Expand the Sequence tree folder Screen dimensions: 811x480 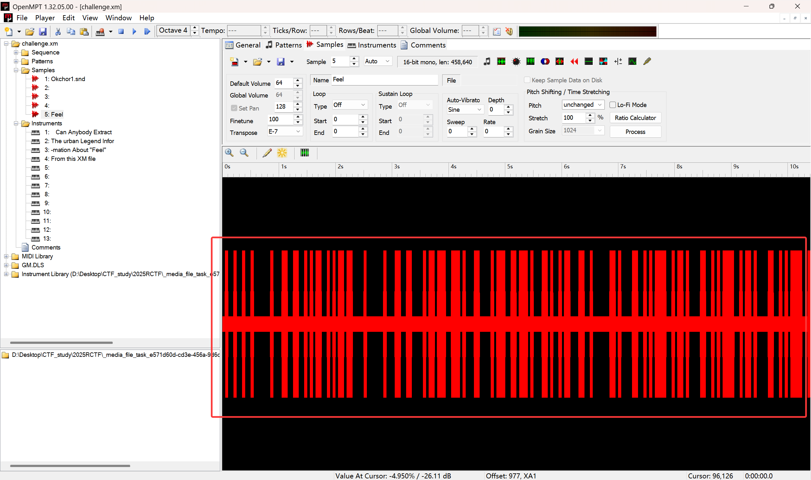pos(16,52)
